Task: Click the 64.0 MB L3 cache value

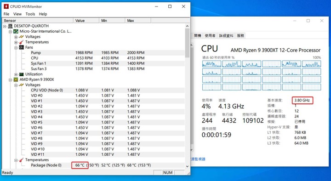Action: tap(301, 143)
